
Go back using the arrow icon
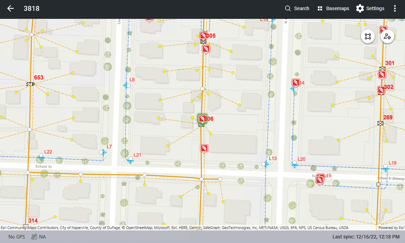[x=10, y=8]
